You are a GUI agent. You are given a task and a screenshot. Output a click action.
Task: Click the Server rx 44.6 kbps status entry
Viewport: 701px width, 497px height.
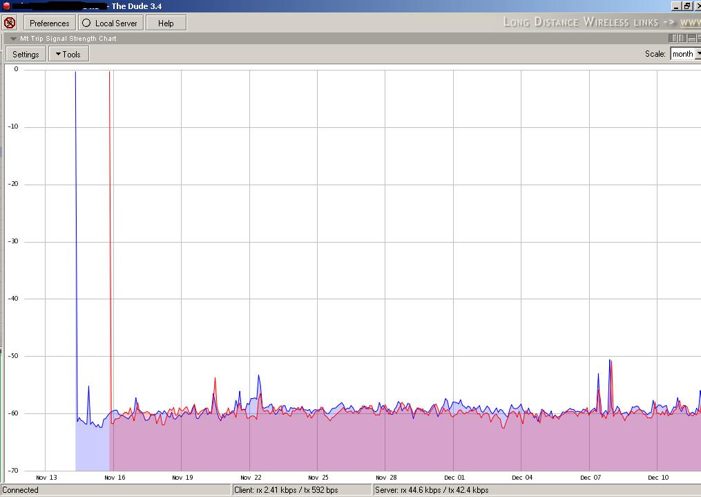[432, 490]
